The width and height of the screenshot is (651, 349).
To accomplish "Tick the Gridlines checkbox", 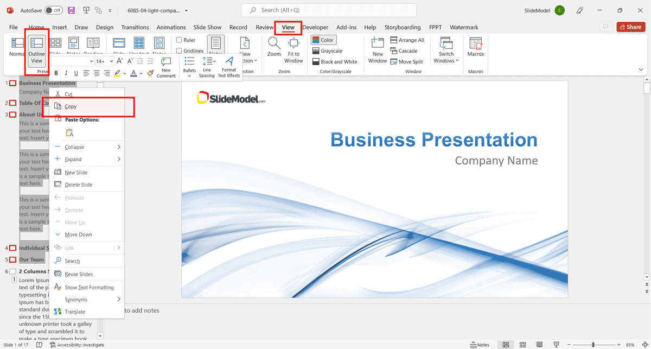I will click(180, 51).
